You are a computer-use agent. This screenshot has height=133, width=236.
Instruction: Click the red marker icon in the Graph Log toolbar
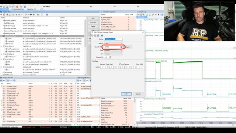pyautogui.click(x=156, y=15)
